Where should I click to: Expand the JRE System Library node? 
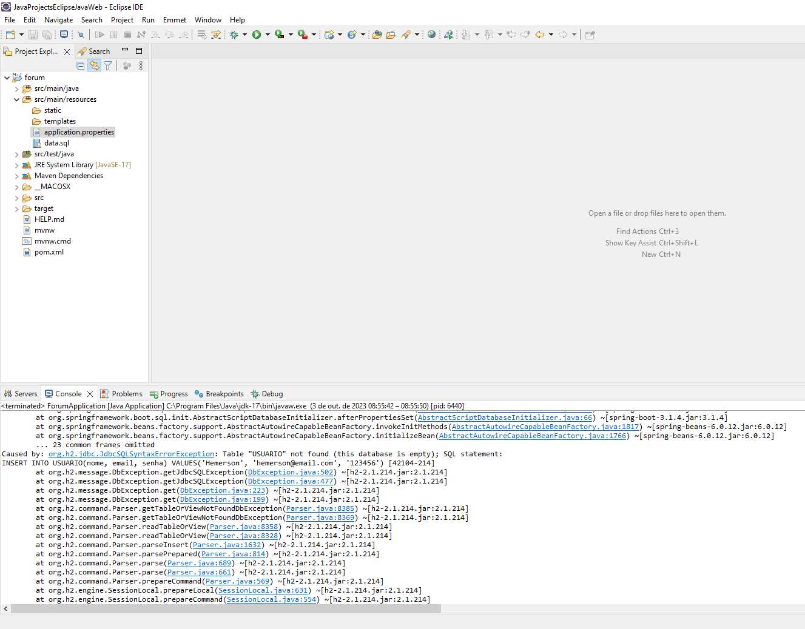click(x=16, y=165)
